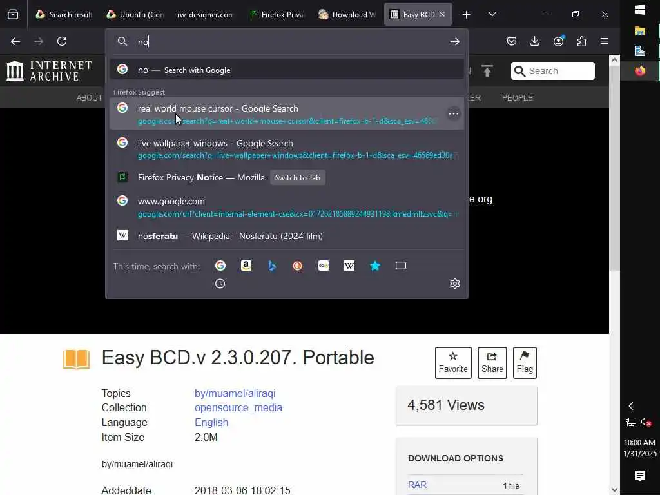Screen dimensions: 660x495
Task: Open the ABOUT nav item
Action: coord(89,98)
